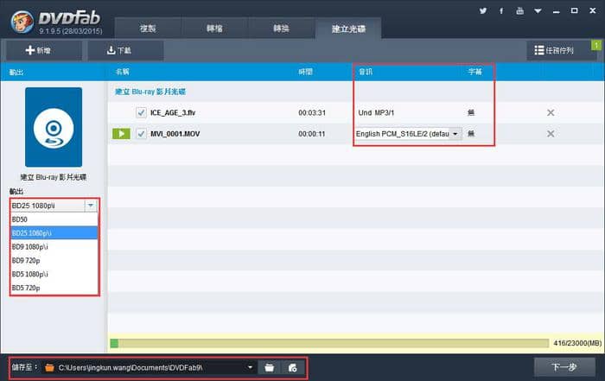Browse for output folder icon

point(270,368)
